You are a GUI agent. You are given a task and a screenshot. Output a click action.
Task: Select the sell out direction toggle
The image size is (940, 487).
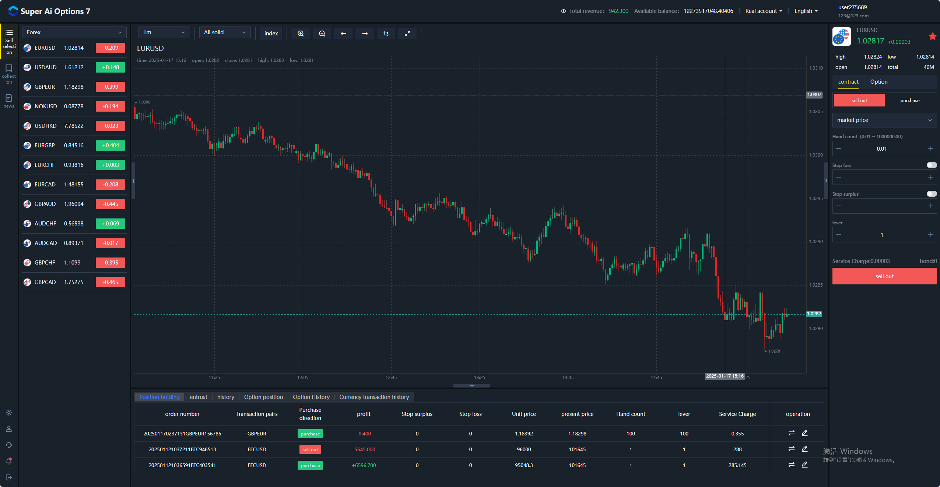click(859, 100)
